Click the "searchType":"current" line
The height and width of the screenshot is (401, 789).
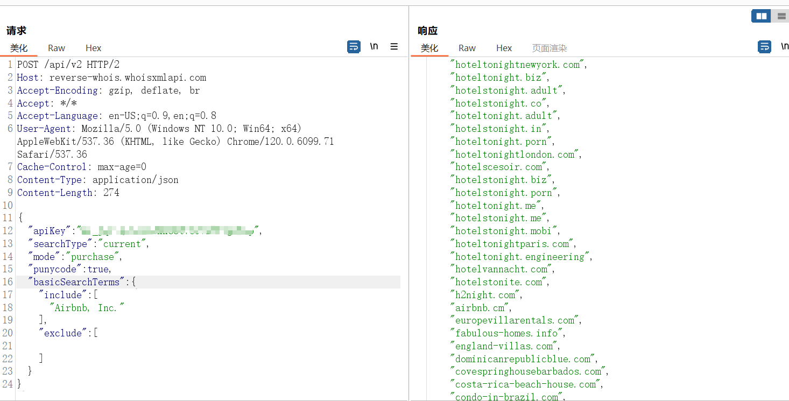(88, 244)
